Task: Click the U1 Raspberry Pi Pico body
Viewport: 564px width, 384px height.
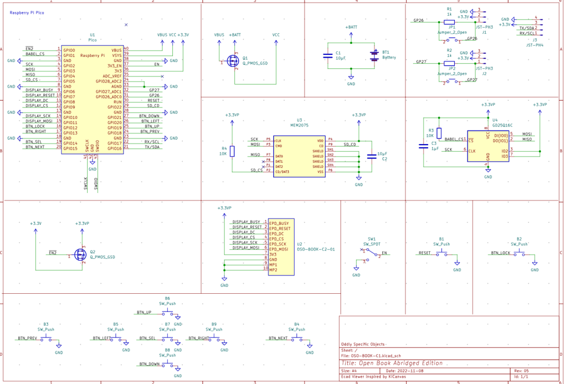Action: (x=92, y=100)
